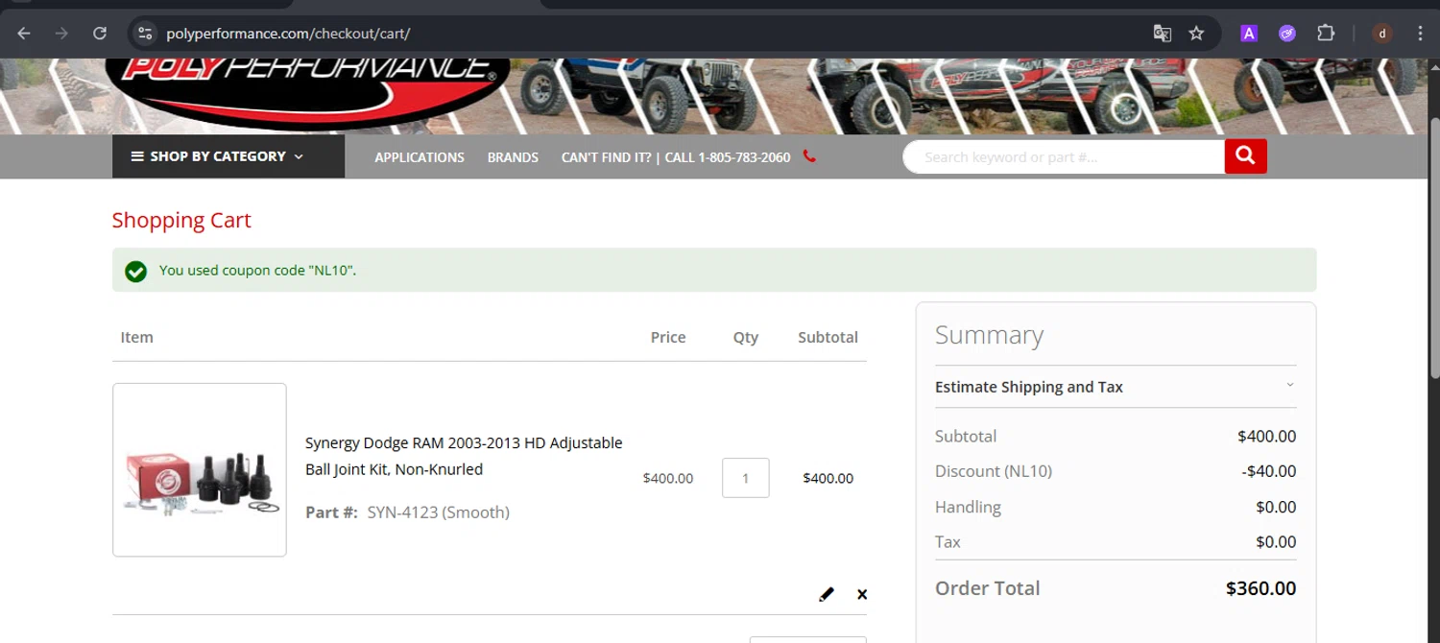Click the browser forward arrow
Screen dimensions: 1440x643
pos(61,34)
